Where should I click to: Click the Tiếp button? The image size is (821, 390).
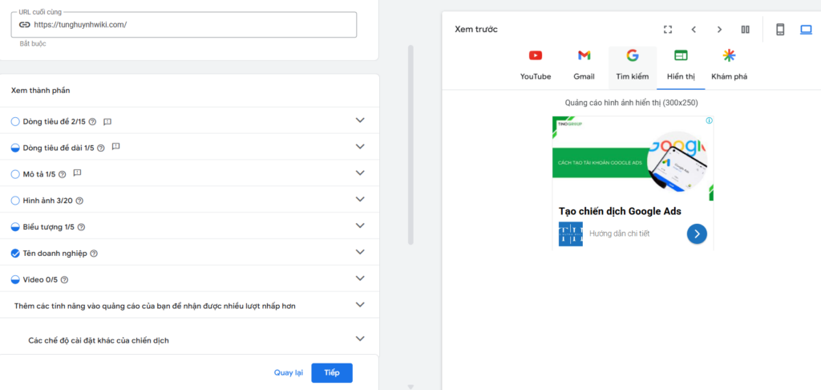(332, 372)
